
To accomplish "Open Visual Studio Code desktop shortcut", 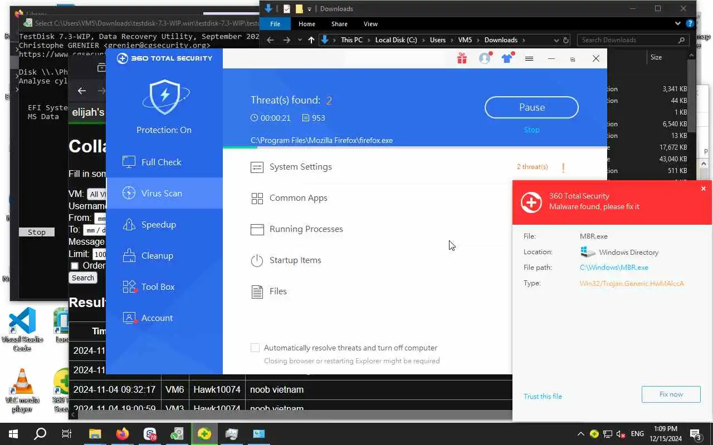I will 22,330.
